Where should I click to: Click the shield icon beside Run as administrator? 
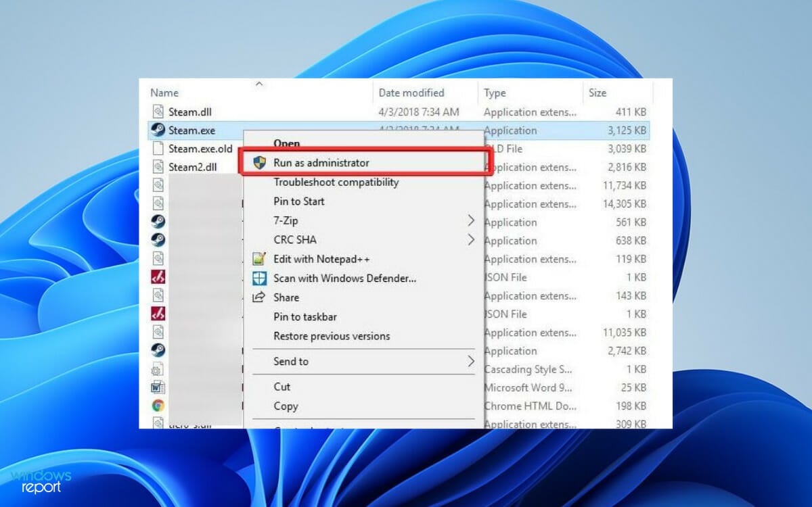pyautogui.click(x=260, y=163)
